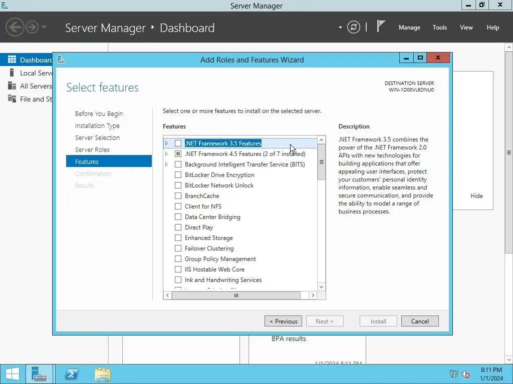Screen dimensions: 513x384
Task: Open navigation history dropdown beside forward arrow
Action: [44, 27]
